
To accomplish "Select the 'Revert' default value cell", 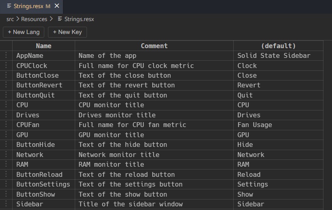I will click(x=278, y=85).
